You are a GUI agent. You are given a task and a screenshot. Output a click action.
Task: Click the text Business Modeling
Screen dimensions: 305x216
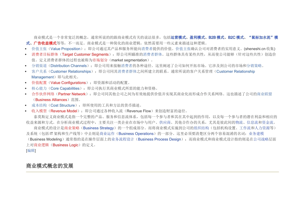[x=46, y=139]
